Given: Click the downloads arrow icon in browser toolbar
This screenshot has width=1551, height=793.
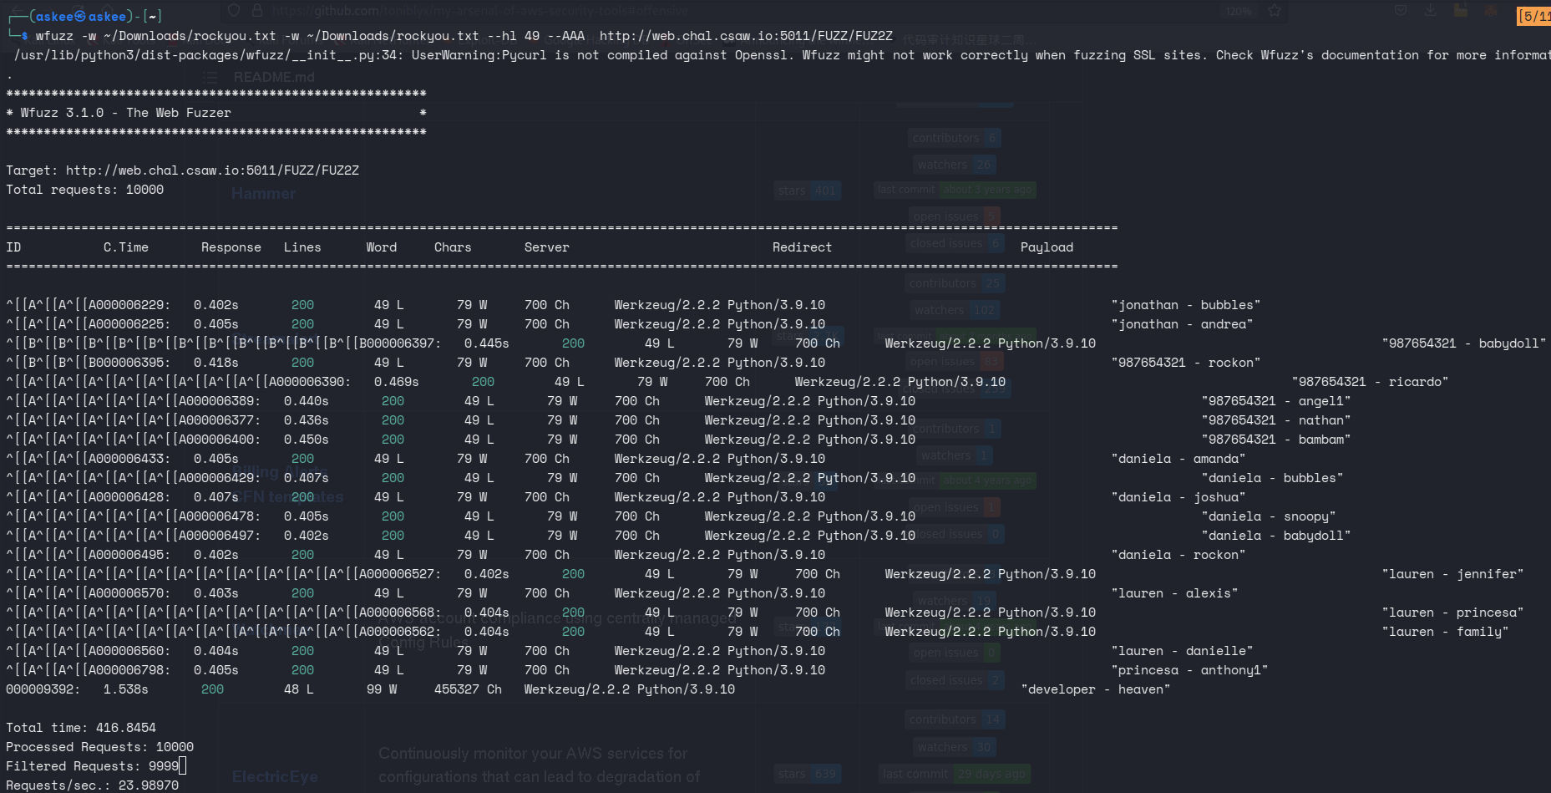Looking at the screenshot, I should [1431, 11].
